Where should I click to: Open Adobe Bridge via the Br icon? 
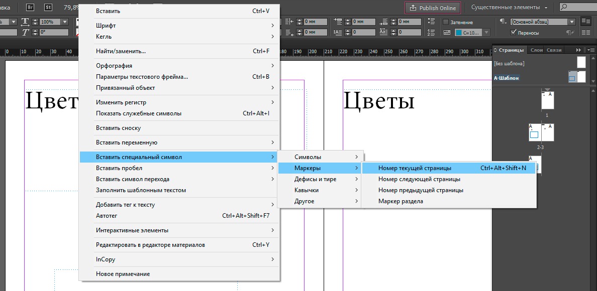tap(30, 7)
